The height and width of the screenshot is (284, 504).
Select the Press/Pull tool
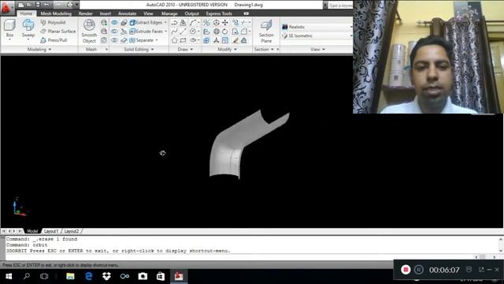[54, 40]
